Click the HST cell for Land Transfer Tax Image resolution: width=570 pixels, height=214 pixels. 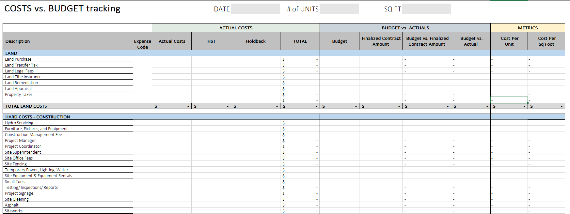(x=211, y=65)
